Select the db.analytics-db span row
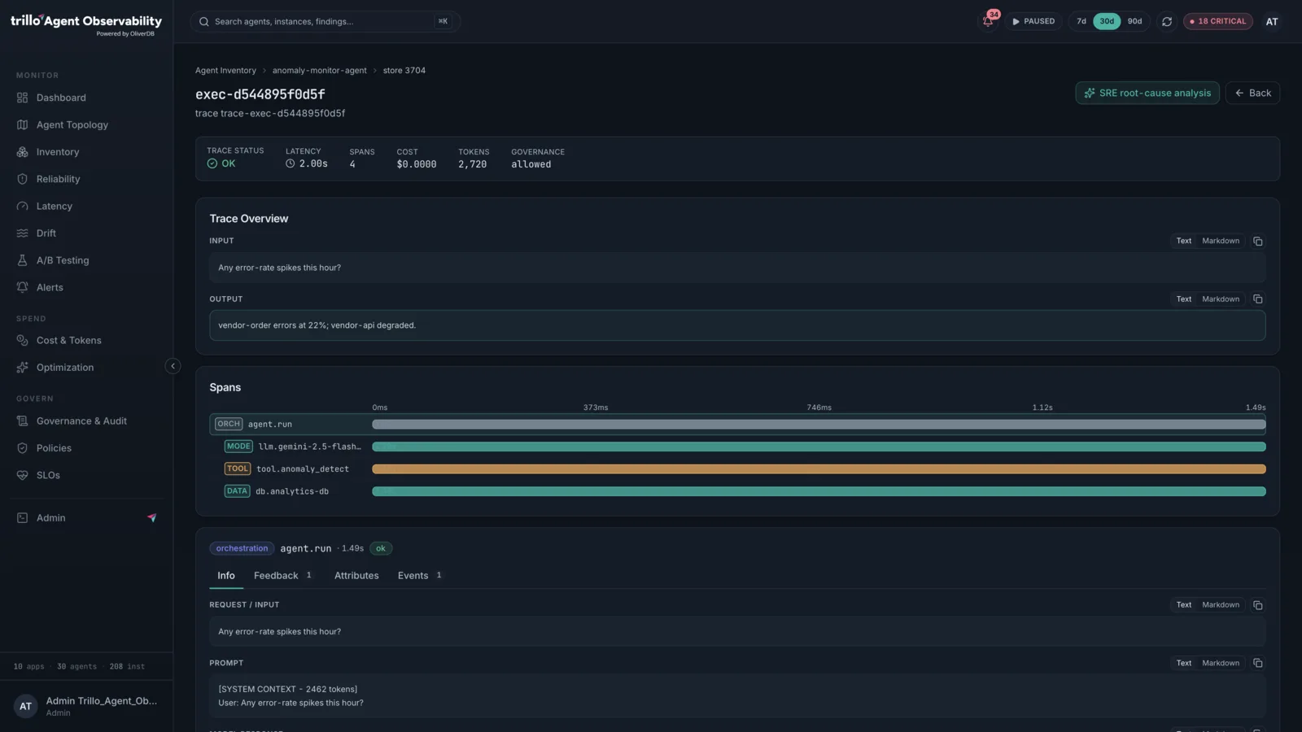Screen dimensions: 1302x732 point(737,491)
